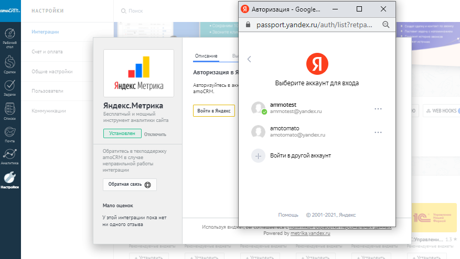Click the Войти в Яндекс button

214,110
